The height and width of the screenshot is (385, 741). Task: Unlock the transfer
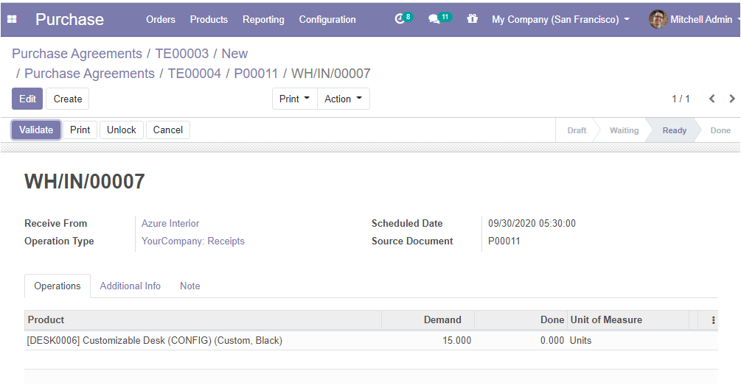point(122,130)
